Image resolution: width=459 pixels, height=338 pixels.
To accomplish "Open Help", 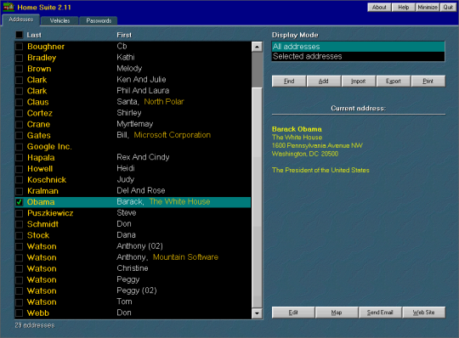I will coord(404,8).
